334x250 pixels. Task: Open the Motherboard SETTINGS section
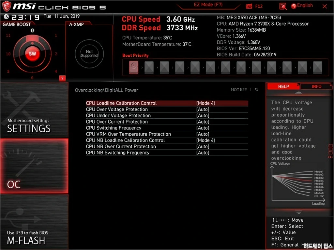pyautogui.click(x=34, y=110)
